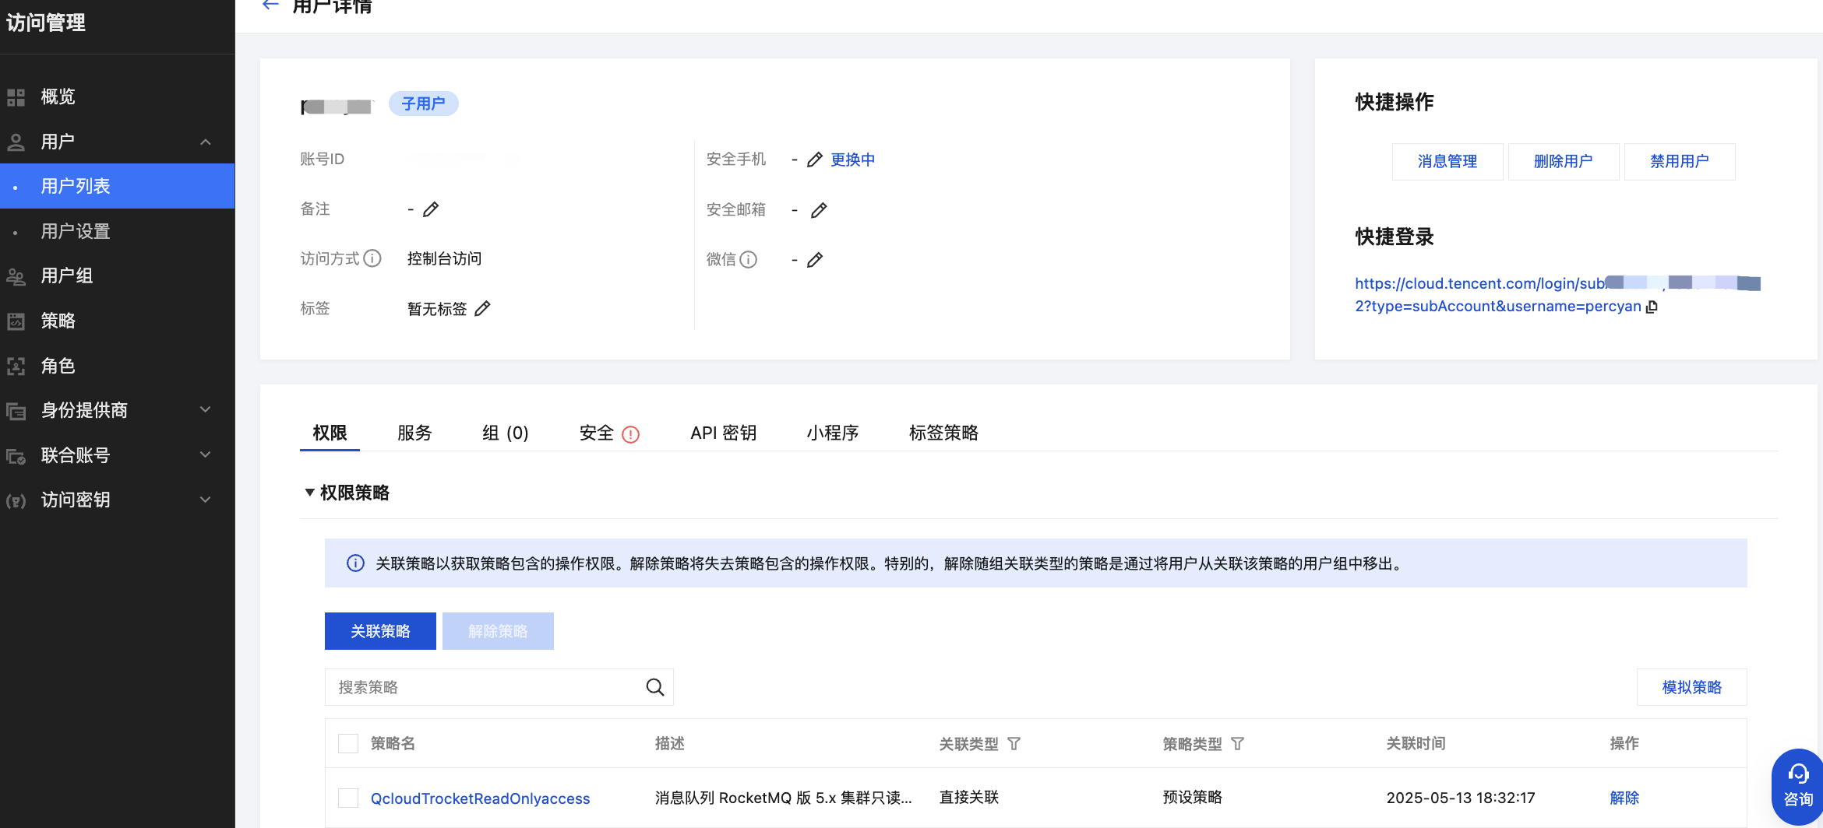
Task: Click the 直接关联 cell
Action: (x=969, y=798)
